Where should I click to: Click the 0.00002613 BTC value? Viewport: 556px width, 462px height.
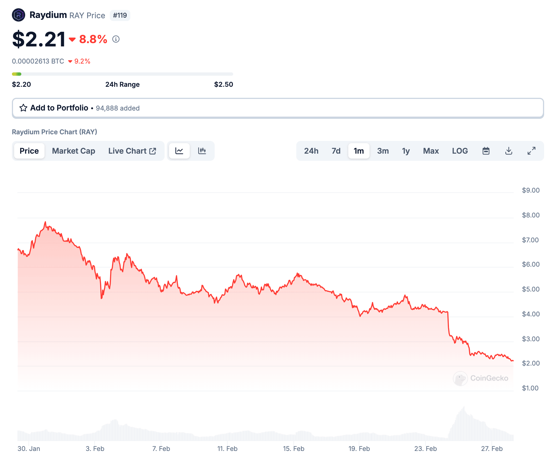[38, 61]
